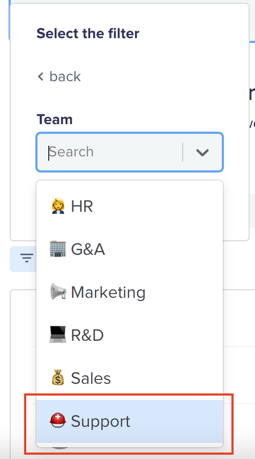
Task: Pick Marketing in the Team dropdown
Action: tap(130, 292)
